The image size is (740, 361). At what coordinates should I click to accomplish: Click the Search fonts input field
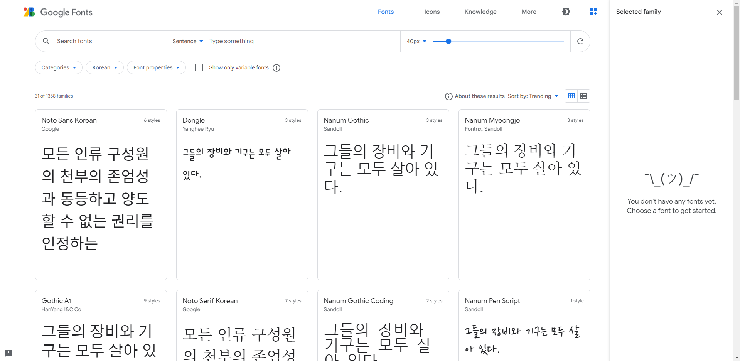point(109,41)
